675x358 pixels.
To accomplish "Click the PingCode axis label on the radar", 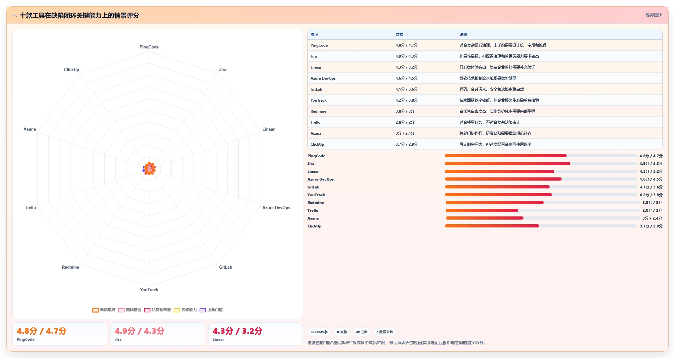I will (x=149, y=47).
